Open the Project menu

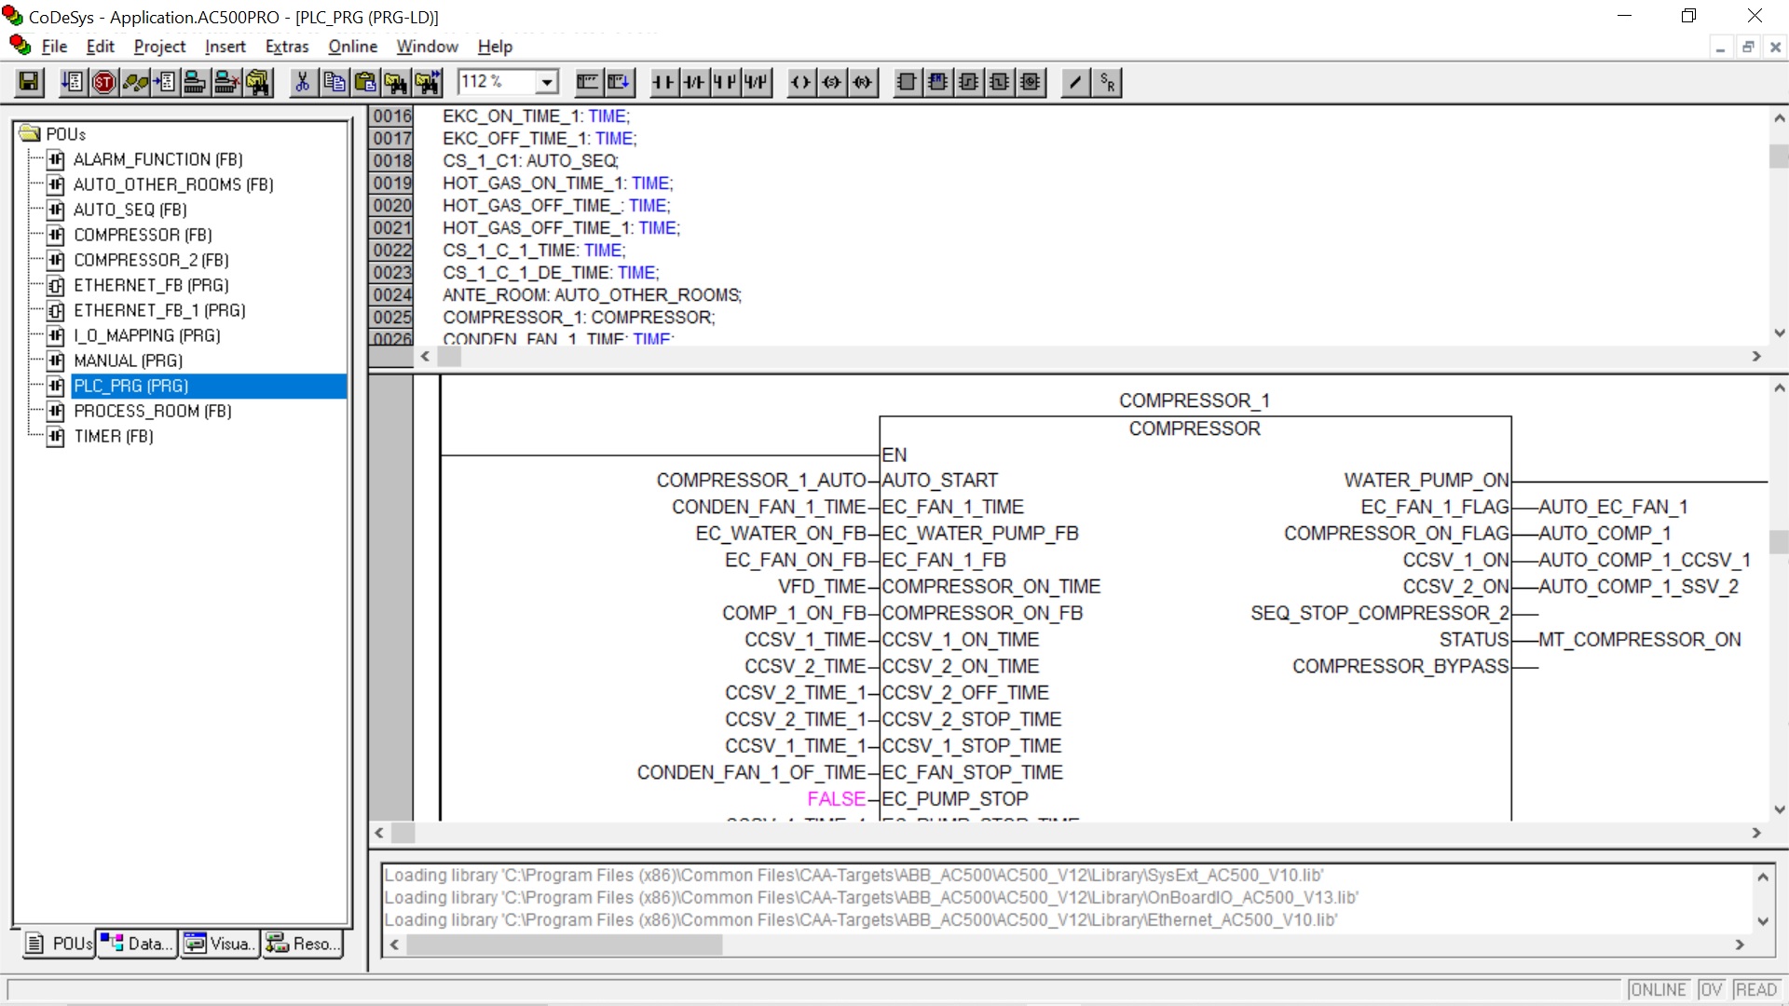(159, 47)
